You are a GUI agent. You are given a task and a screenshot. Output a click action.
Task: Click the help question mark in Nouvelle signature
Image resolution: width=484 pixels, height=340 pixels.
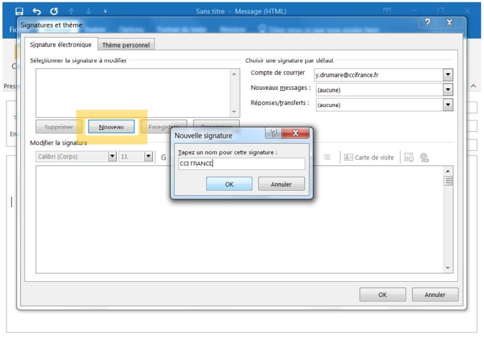[x=273, y=133]
